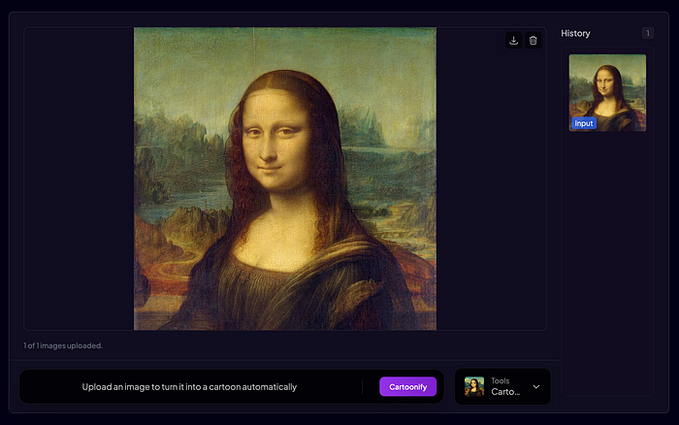Select the Mona Lisa Input thumbnail in History
The width and height of the screenshot is (679, 425).
click(607, 93)
